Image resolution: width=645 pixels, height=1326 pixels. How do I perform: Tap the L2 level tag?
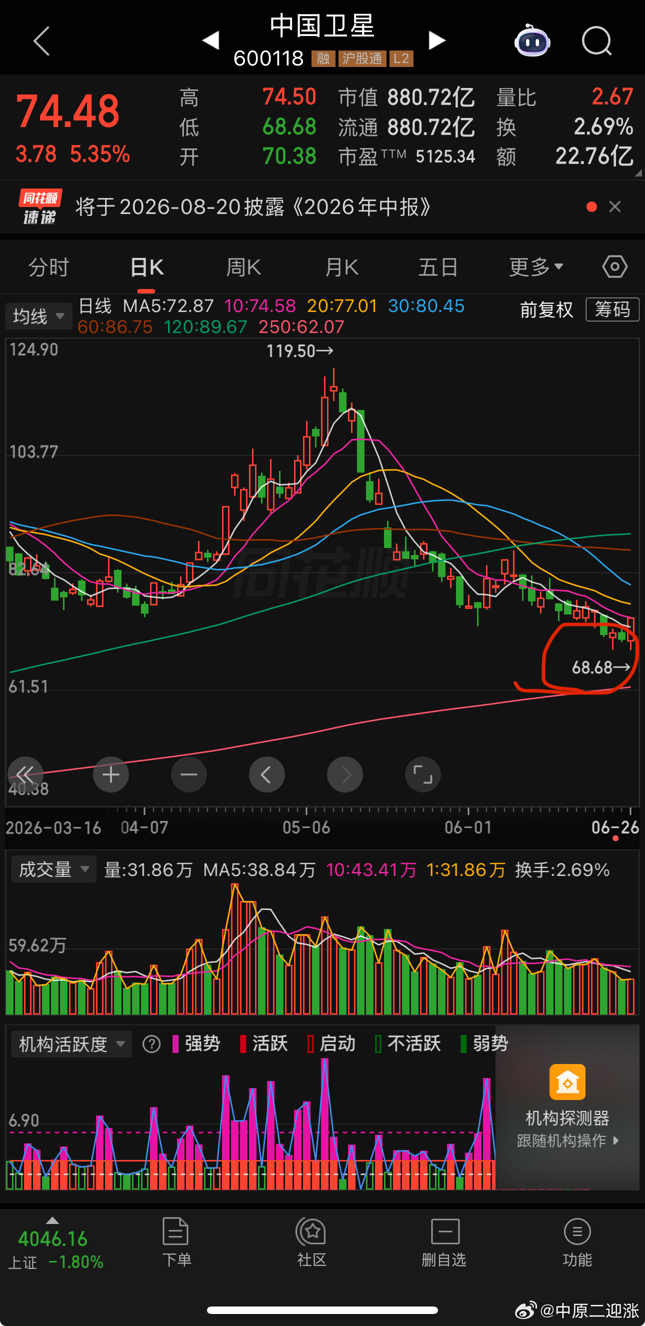[401, 58]
